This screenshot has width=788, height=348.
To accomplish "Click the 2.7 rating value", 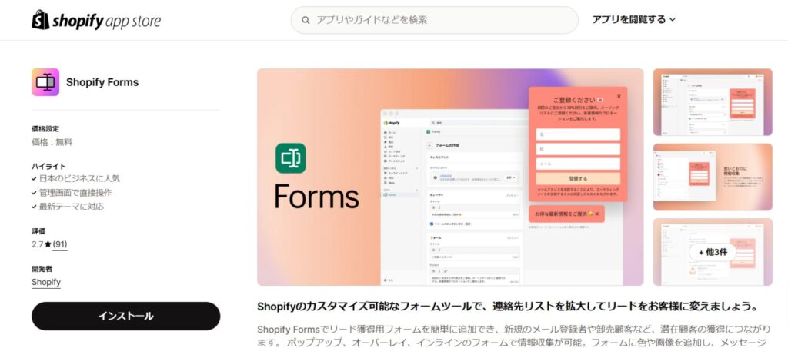I will tap(37, 245).
